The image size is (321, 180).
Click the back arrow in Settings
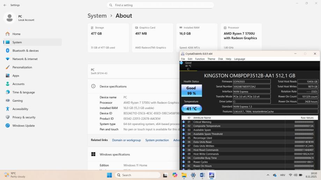(x=5, y=5)
